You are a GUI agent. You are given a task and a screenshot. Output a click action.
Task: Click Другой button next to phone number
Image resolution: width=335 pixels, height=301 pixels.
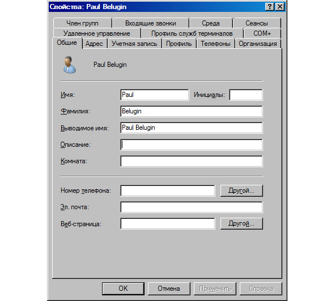tap(241, 190)
